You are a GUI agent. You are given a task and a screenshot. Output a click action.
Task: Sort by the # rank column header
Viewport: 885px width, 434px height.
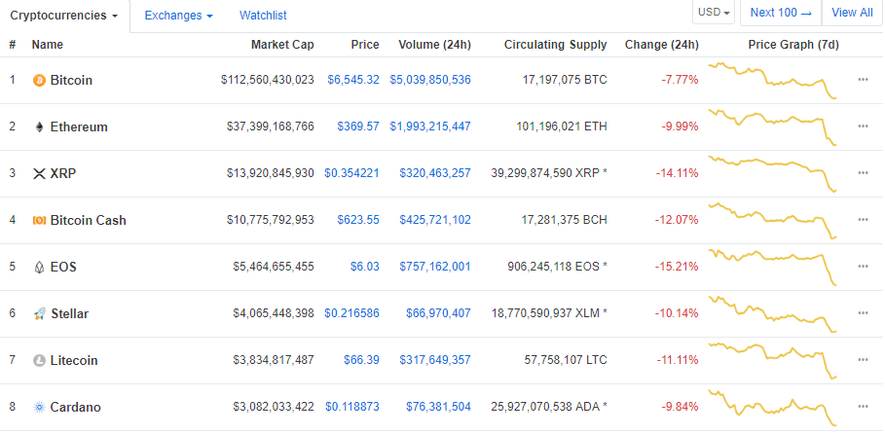coord(13,45)
